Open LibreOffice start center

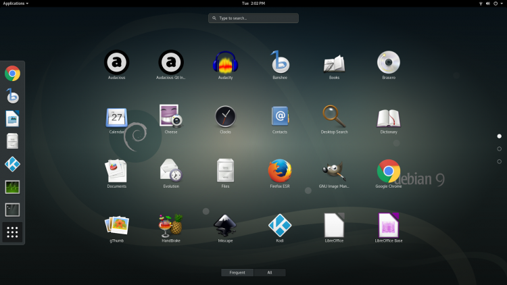(x=334, y=228)
